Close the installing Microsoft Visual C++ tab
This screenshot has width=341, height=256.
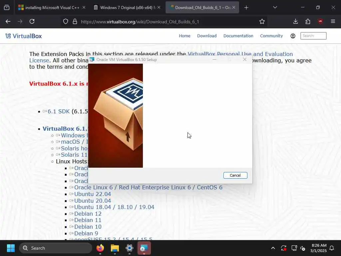pos(84,7)
